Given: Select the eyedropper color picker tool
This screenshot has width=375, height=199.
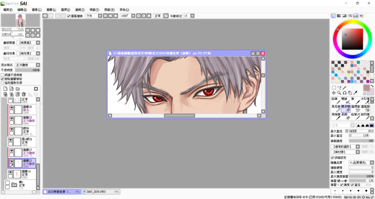Looking at the screenshot, I should point(355,93).
